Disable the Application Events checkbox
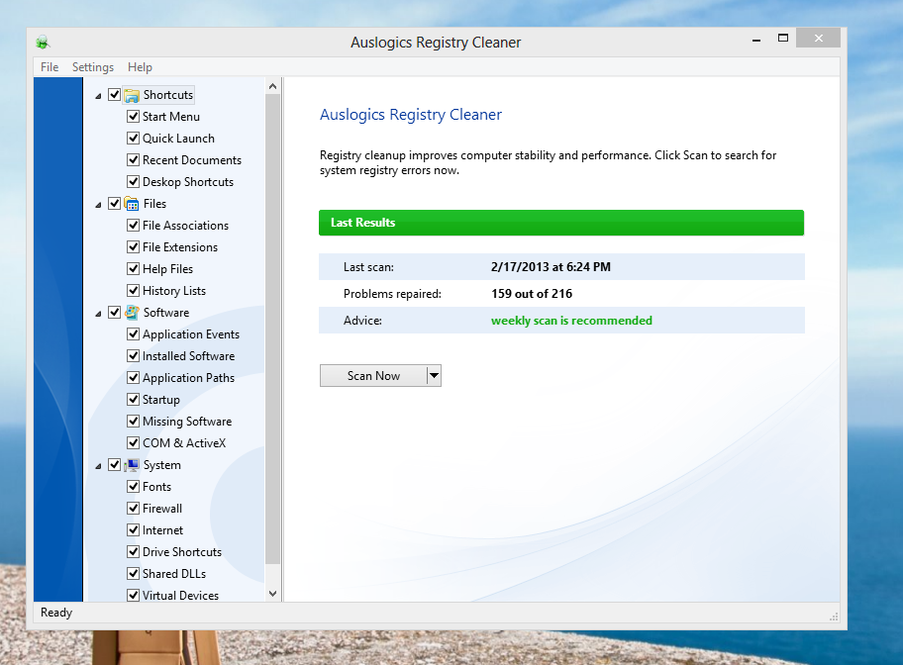This screenshot has height=665, width=903. pos(133,333)
